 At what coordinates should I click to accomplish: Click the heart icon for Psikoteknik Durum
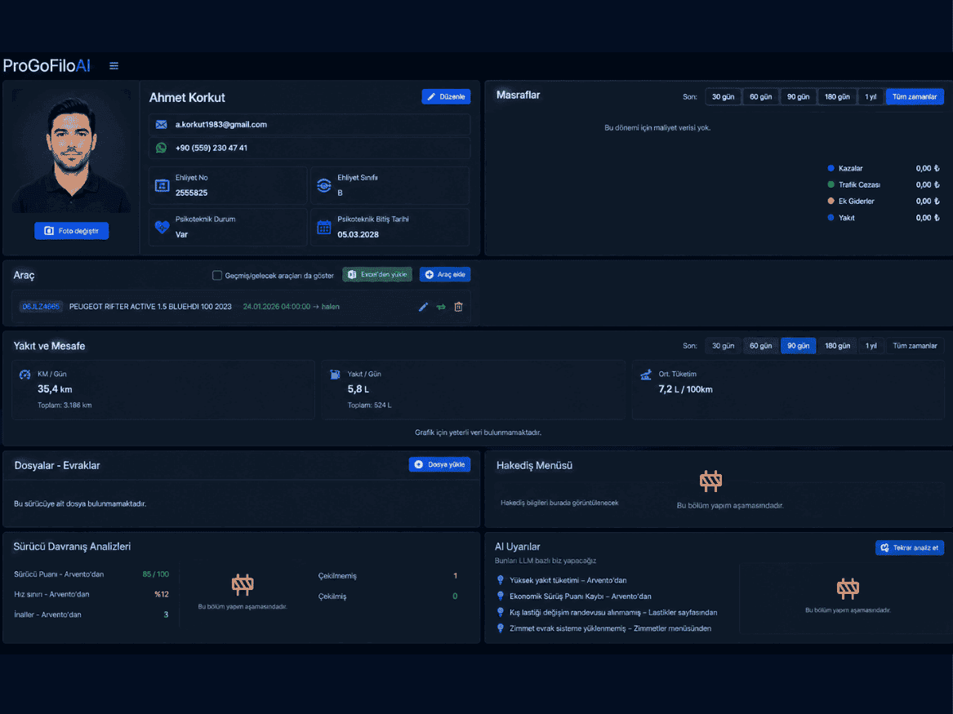[162, 227]
